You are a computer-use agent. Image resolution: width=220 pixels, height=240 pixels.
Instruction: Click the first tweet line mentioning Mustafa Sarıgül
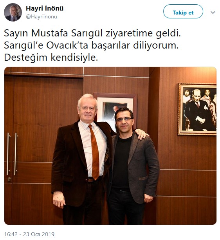(x=92, y=33)
